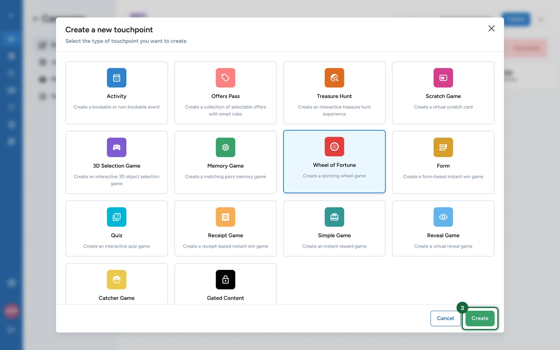Choose the Gated Content lock icon
The image size is (560, 350).
(x=225, y=280)
